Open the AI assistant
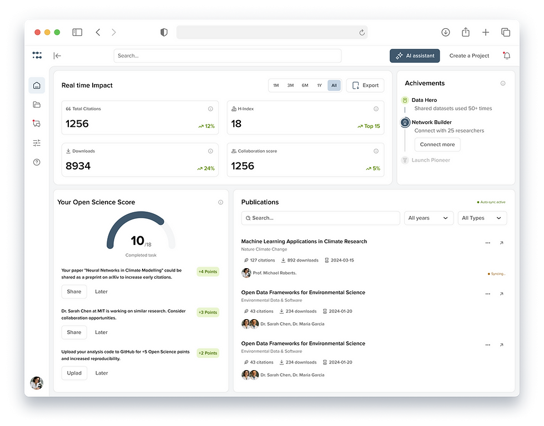This screenshot has height=426, width=544. (x=414, y=55)
